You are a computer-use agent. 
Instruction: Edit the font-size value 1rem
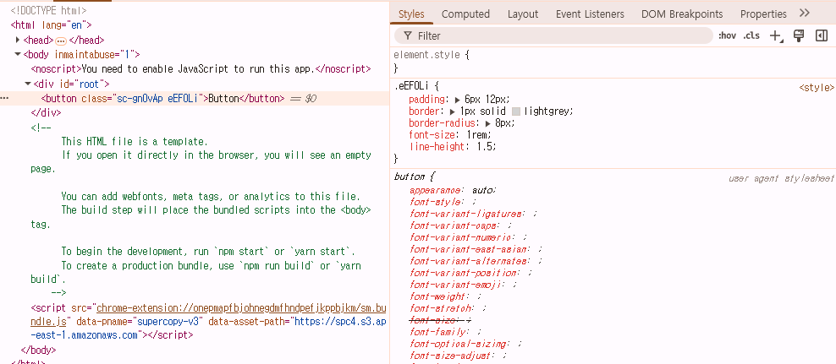[x=478, y=135]
